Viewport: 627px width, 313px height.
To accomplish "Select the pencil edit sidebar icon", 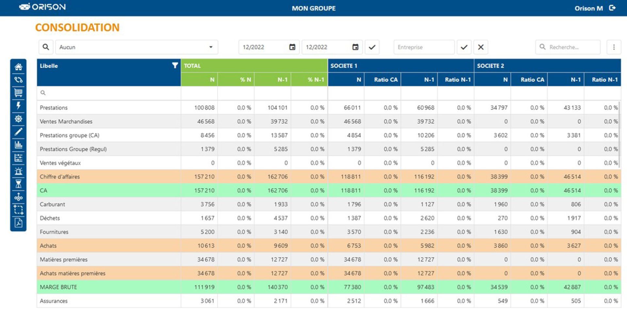I will 18,132.
